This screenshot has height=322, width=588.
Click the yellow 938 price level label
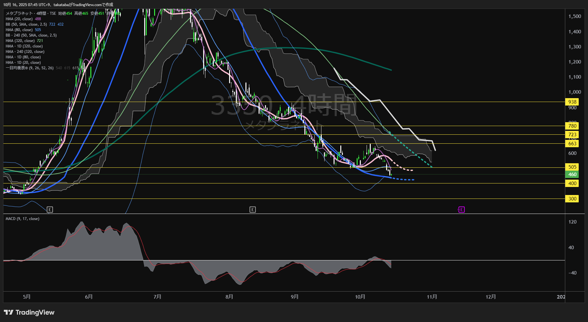[x=572, y=102]
